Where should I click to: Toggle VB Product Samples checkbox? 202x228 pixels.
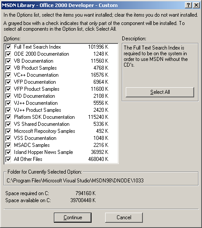click(8, 68)
